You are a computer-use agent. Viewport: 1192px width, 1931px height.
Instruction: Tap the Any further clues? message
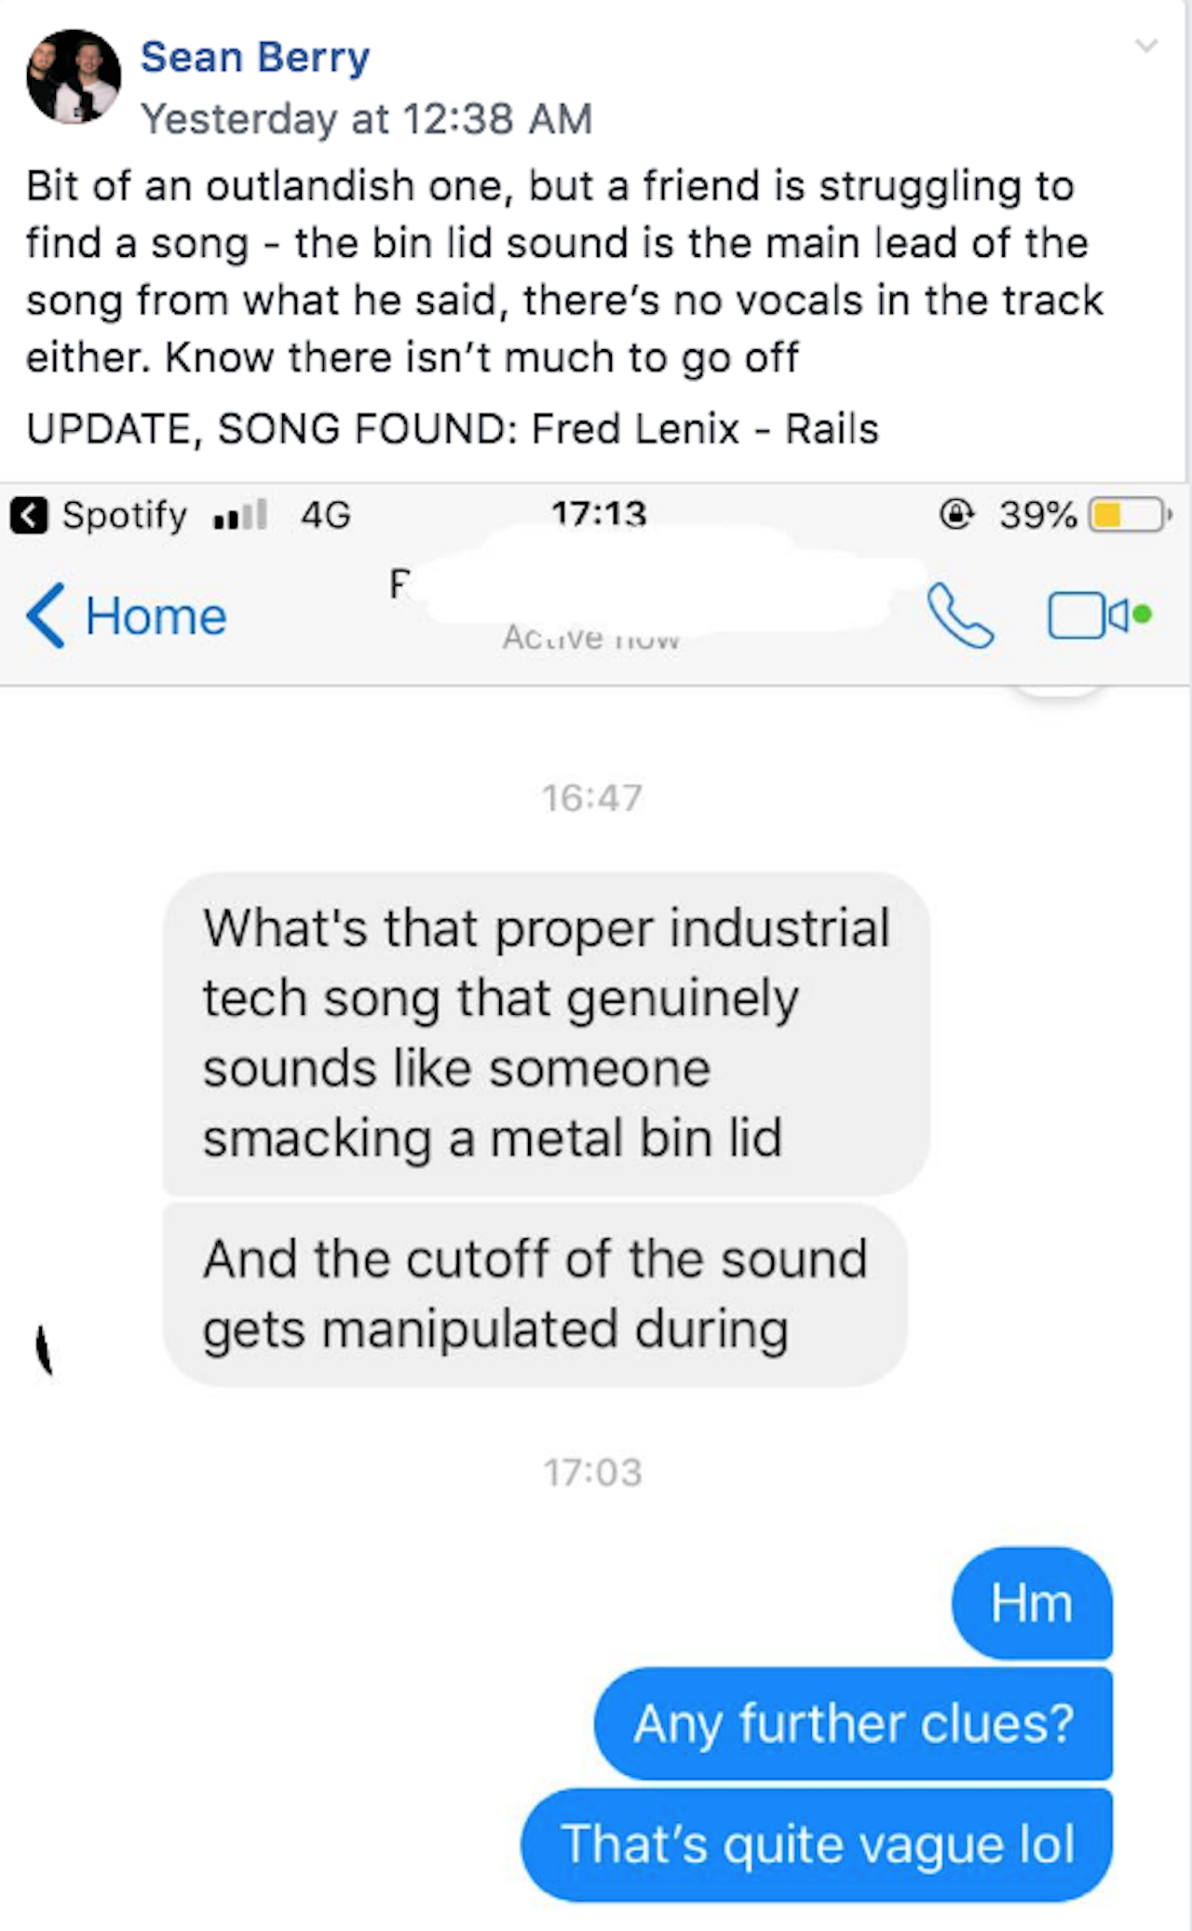pos(853,1723)
